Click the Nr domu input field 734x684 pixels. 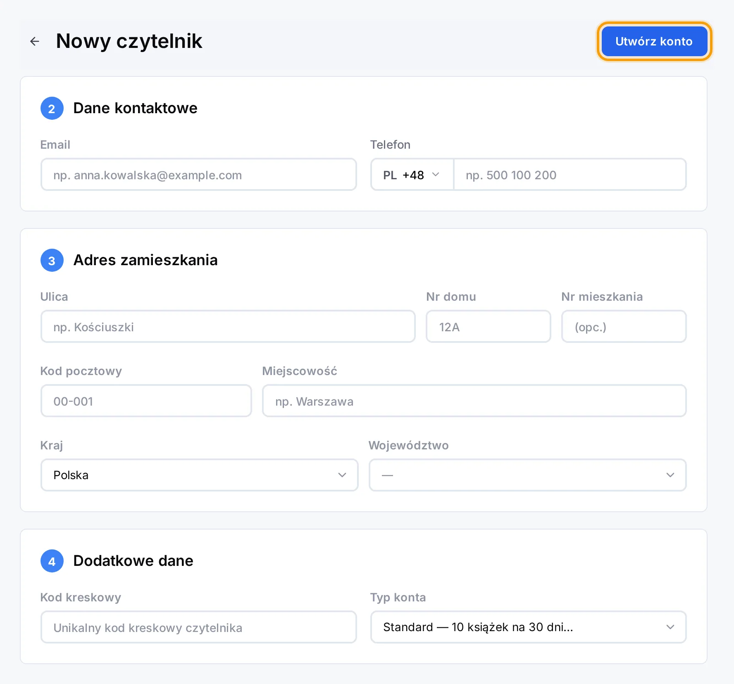489,326
